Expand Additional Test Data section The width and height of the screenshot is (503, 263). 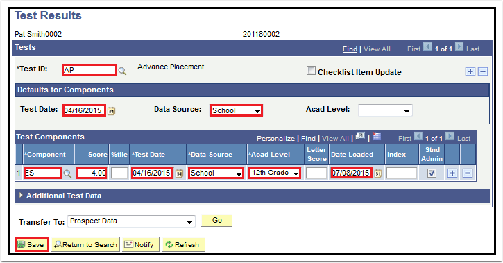[x=22, y=195]
